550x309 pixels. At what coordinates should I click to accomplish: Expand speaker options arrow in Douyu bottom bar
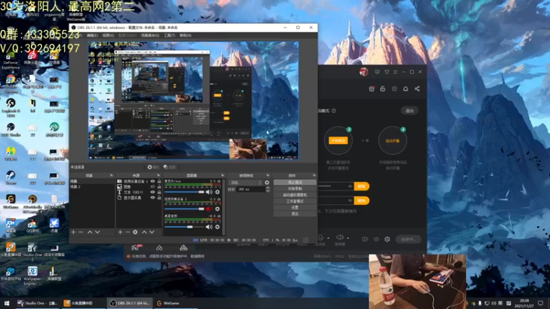(x=348, y=238)
